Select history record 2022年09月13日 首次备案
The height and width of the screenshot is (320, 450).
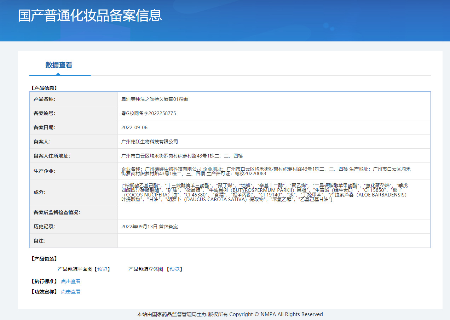click(150, 227)
